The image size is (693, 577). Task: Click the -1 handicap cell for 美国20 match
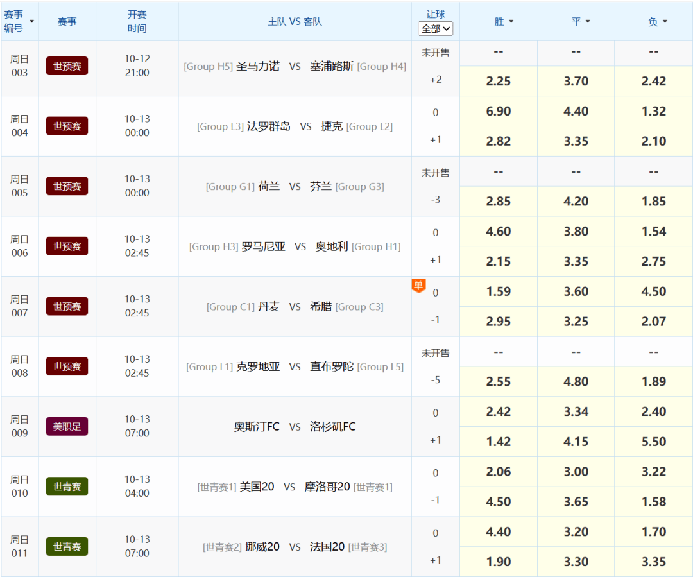pyautogui.click(x=436, y=501)
